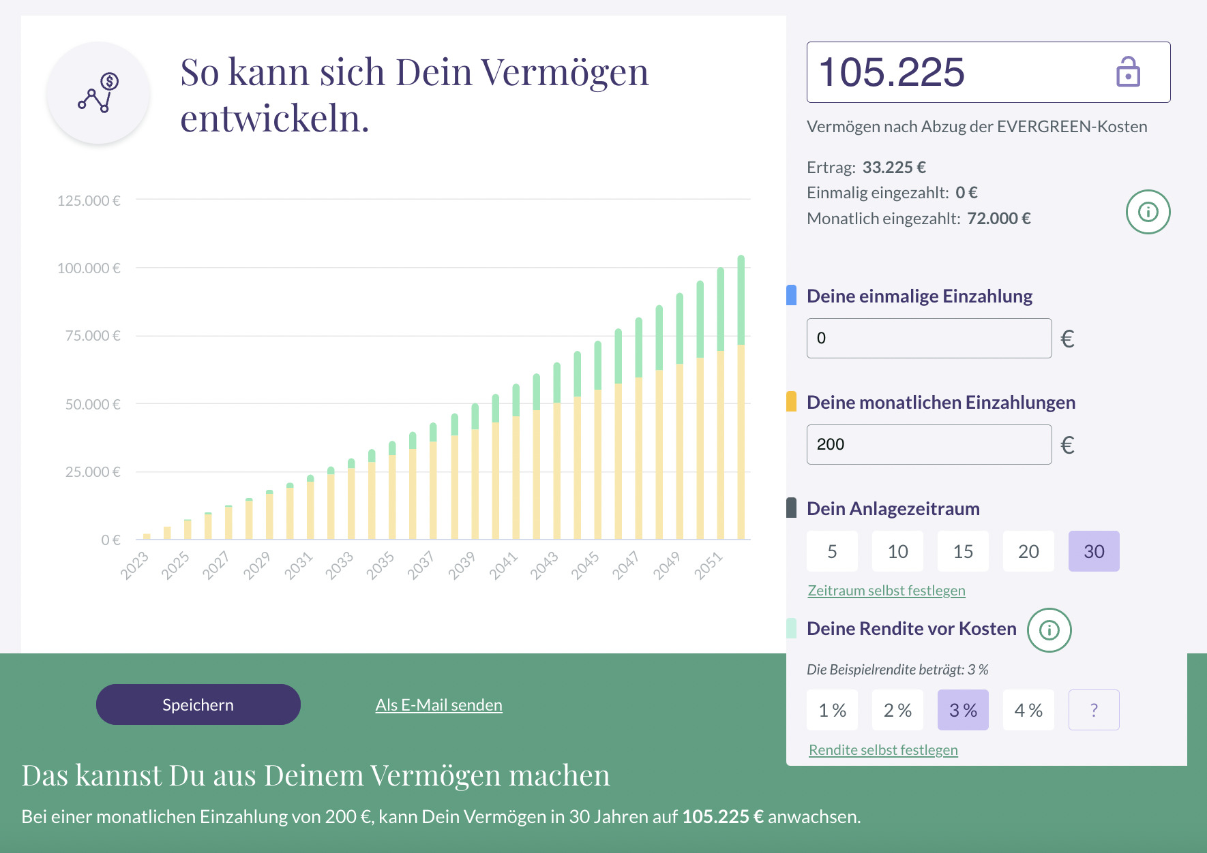The width and height of the screenshot is (1207, 853).
Task: Click the Deine Rendite vor Kosten heading
Action: 911,628
